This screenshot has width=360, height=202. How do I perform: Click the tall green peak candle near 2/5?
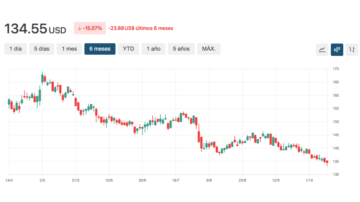pyautogui.click(x=42, y=78)
